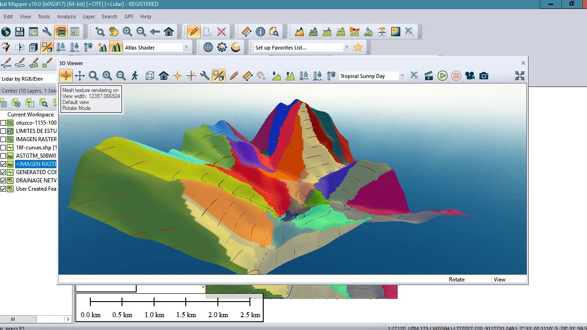The image size is (587, 330).
Task: Close the 3D Viewer window
Action: (523, 63)
